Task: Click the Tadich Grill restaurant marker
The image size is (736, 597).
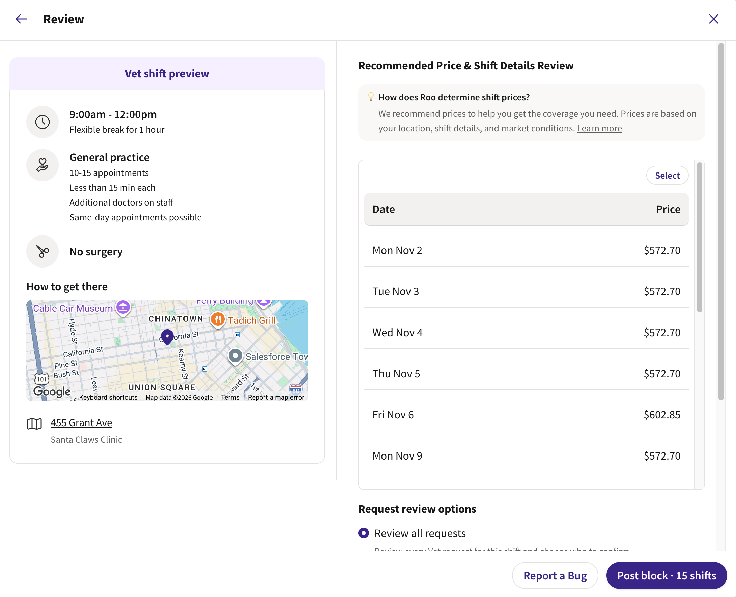Action: tap(218, 320)
